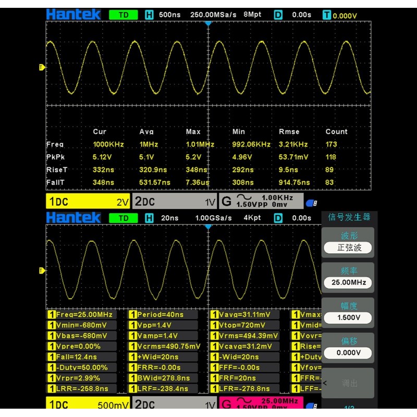Click the yellow channel 1 ground marker on top waveform
Screen dimensions: 417x417
pyautogui.click(x=42, y=67)
